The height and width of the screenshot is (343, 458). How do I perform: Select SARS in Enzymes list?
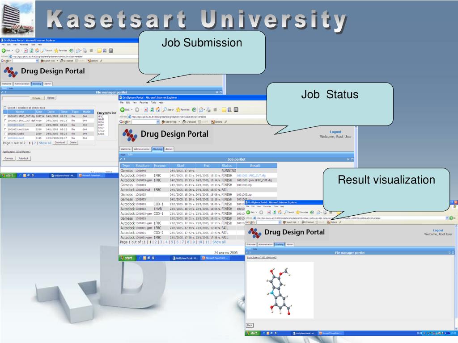point(101,134)
